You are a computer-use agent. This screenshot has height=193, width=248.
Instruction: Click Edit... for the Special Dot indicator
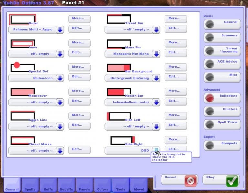pos(79,77)
